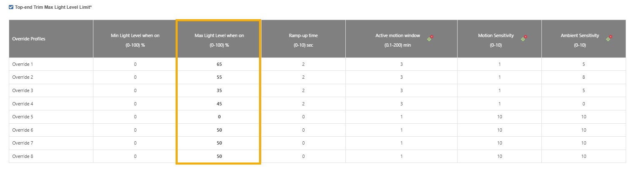Toggle Top-end Trim Max Light Level Limit checkbox
Image resolution: width=634 pixels, height=170 pixels.
(x=11, y=7)
